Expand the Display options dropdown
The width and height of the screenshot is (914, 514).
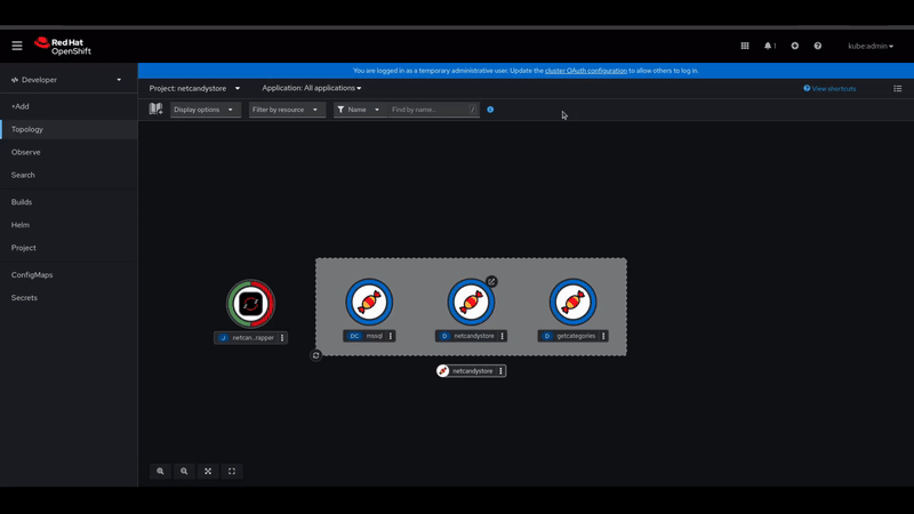pyautogui.click(x=205, y=110)
